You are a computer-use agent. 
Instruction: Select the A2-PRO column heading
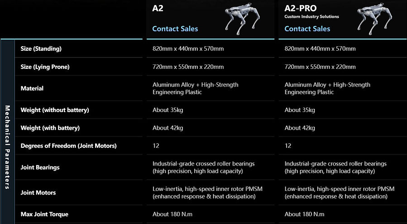pyautogui.click(x=300, y=8)
